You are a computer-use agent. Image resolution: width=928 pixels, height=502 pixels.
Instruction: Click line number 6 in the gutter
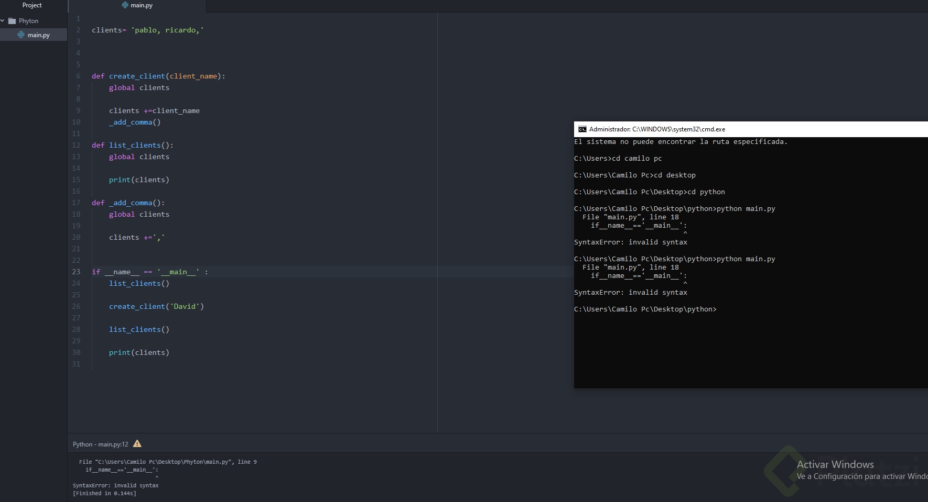(x=78, y=76)
